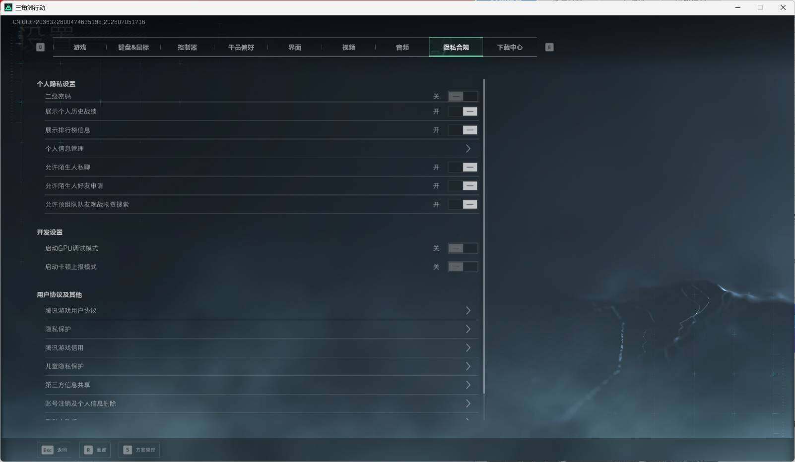The image size is (795, 462).
Task: Click the 个人隐私设置 section heading
Action: pos(56,84)
